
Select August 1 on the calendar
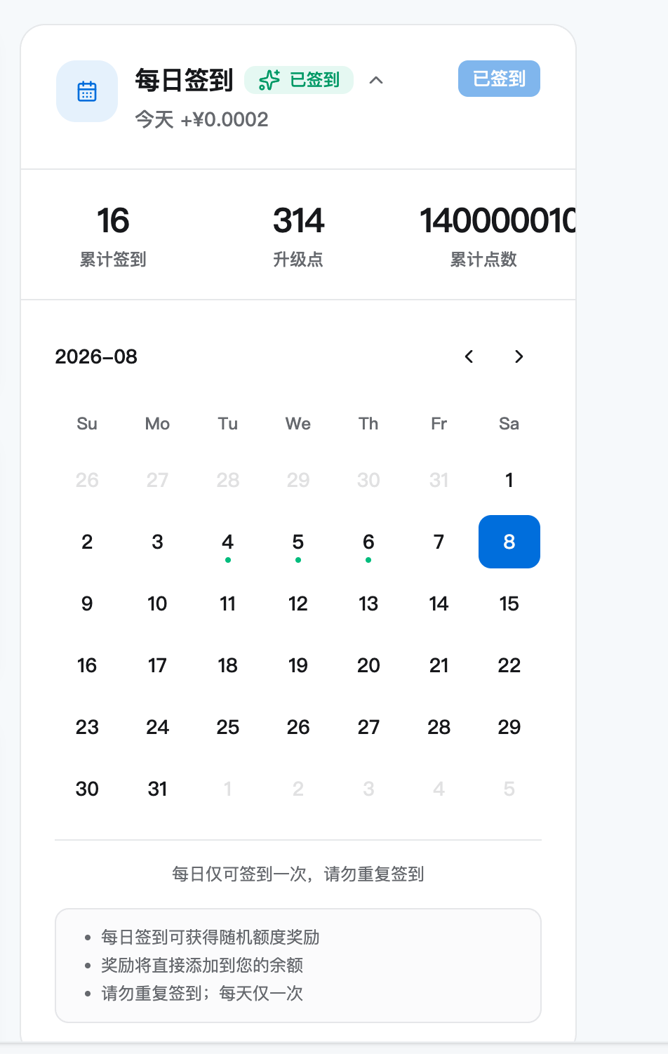509,480
